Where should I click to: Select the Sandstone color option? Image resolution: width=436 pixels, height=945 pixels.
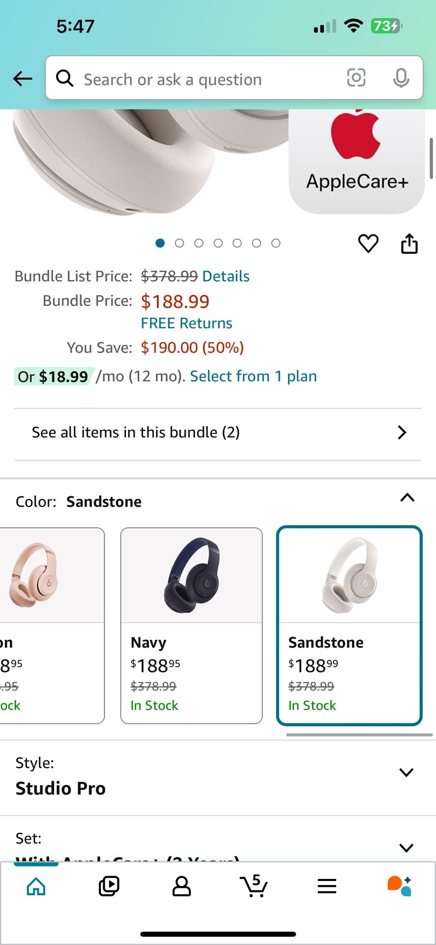pos(349,625)
